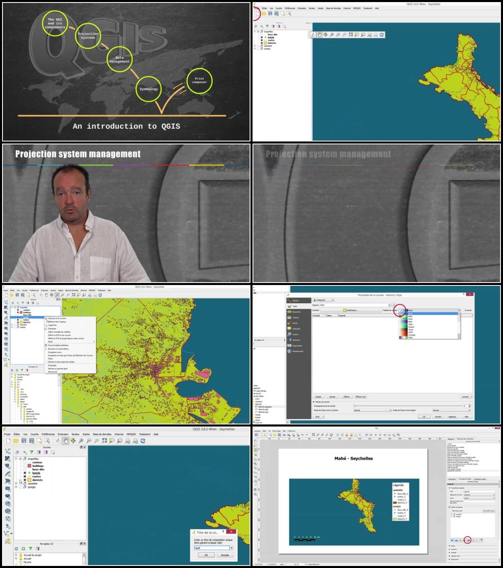Uncheck routes layer checkbox in 'Titre de la co...' frame

pyautogui.click(x=25, y=477)
